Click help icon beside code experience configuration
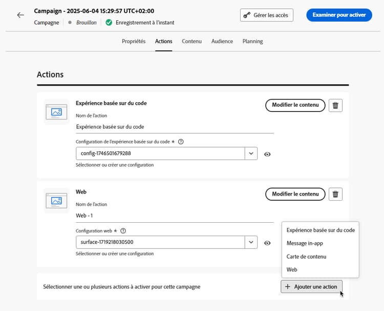 (x=181, y=142)
